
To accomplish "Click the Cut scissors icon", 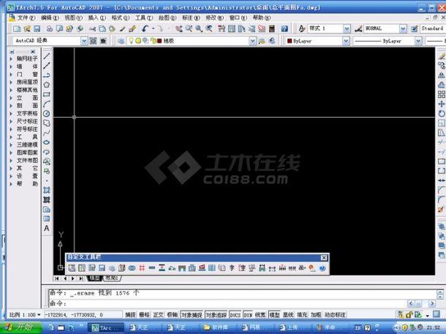I will point(92,29).
